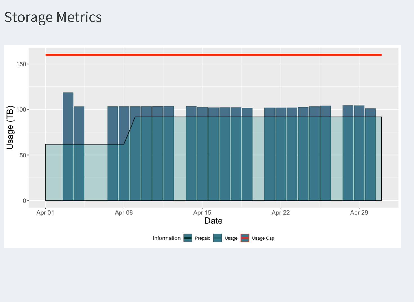Click the red Usage Cap line

pos(213,55)
